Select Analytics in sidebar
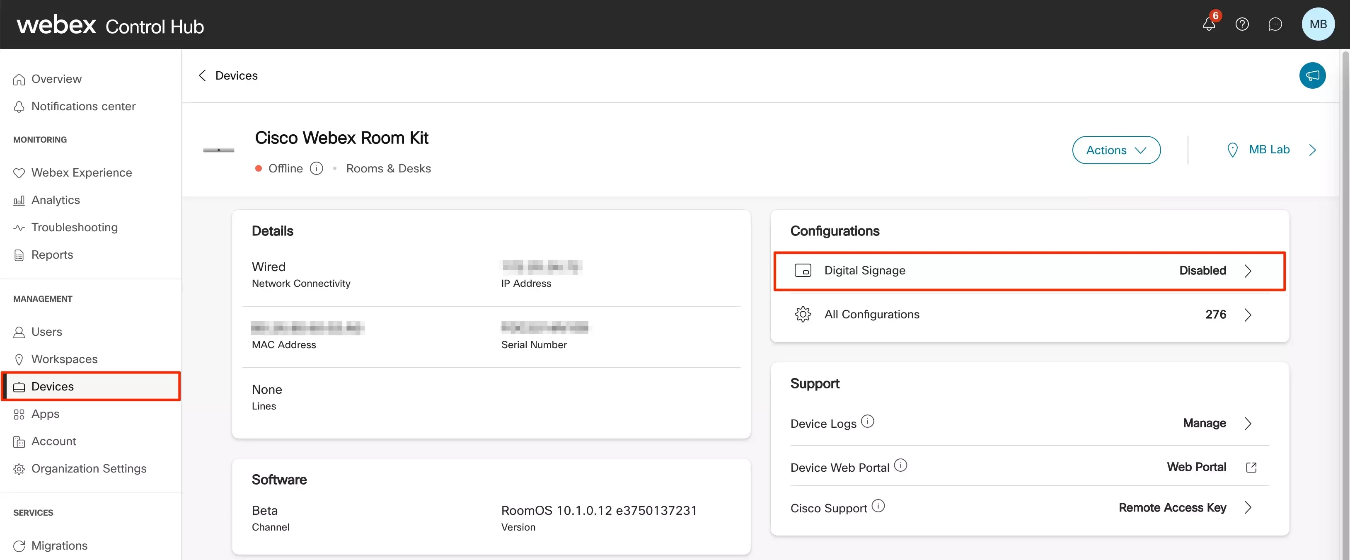 [55, 200]
